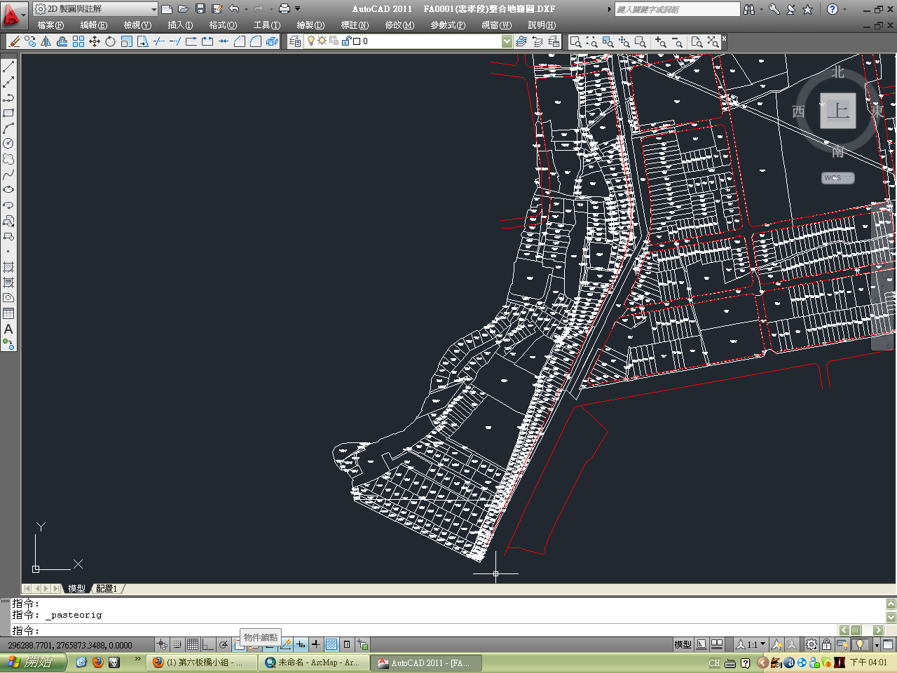This screenshot has height=673, width=897.
Task: Select the Circle tool in the Draw toolbar
Action: pyautogui.click(x=8, y=144)
